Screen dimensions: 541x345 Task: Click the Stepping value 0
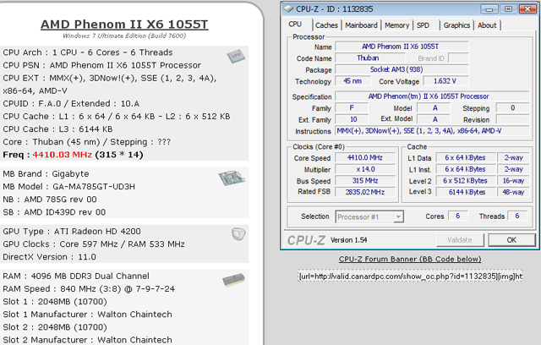(x=512, y=107)
